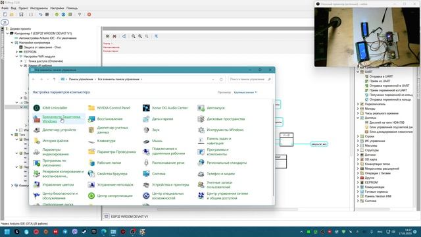Collapse the Настройки WiFi модуля node
421x237 pixels.
(16, 57)
